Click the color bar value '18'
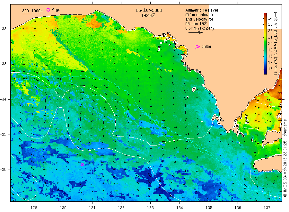 [x=270, y=56]
